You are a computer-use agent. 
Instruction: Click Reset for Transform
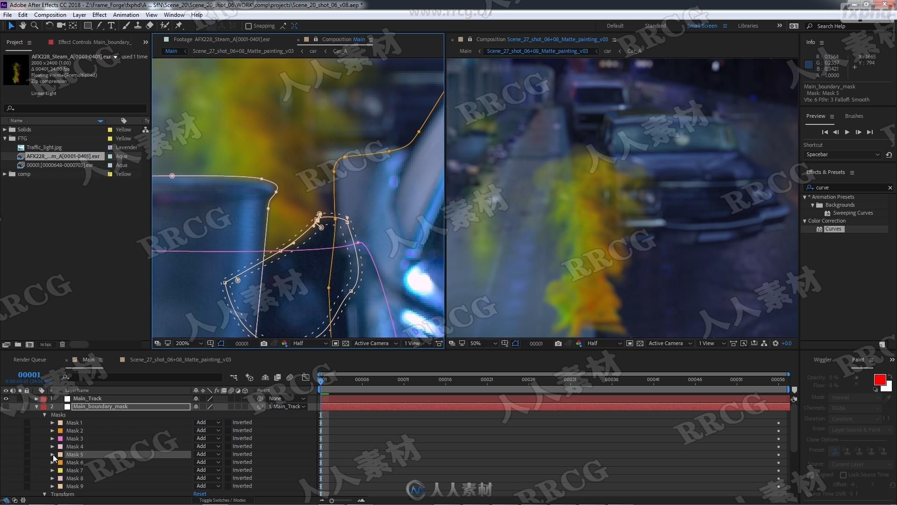(199, 494)
